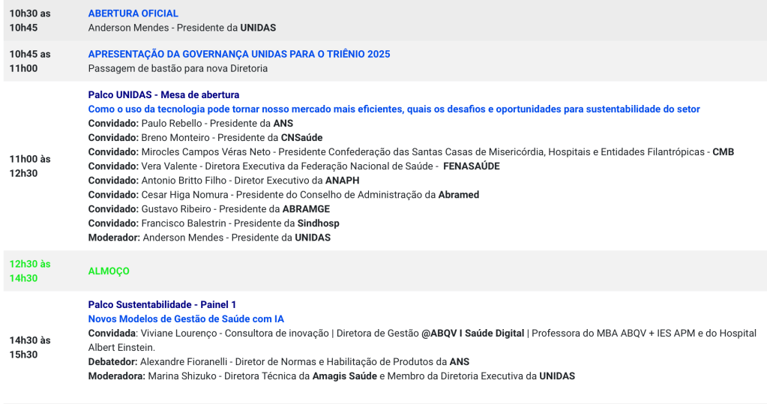Select Breno Monteiro of CNSaúde line
The width and height of the screenshot is (767, 404).
[205, 137]
